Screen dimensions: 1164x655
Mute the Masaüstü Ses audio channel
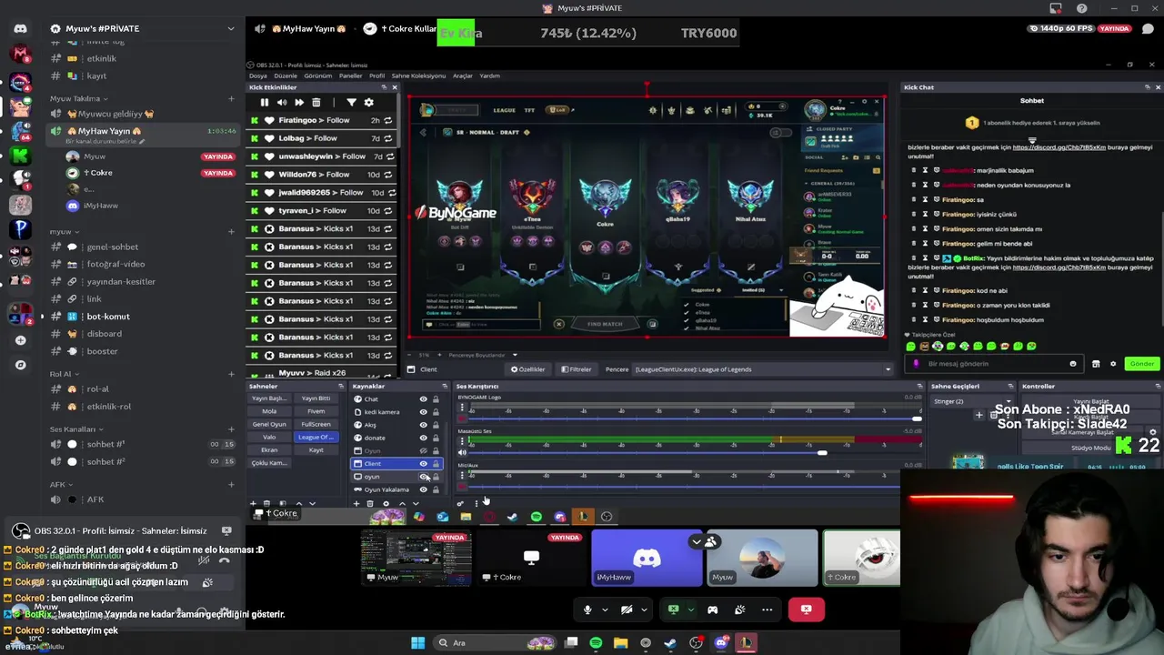coord(462,452)
